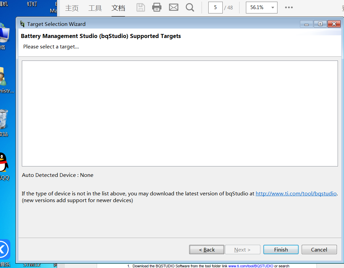This screenshot has width=344, height=268.
Task: Launch 钉钉 from the desktop
Action: (x=31, y=4)
